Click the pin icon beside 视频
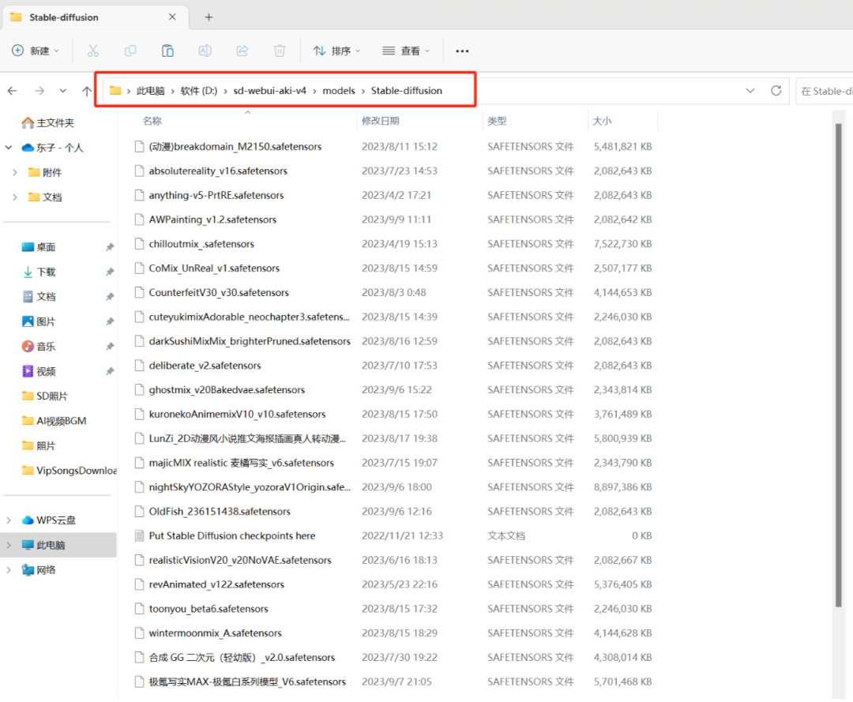Viewport: 853px width, 702px height. [109, 371]
